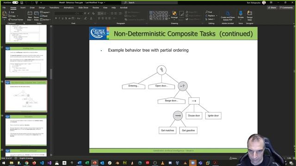296x166 pixels.
Task: Click the Reset slide button
Action: (x=44, y=16)
